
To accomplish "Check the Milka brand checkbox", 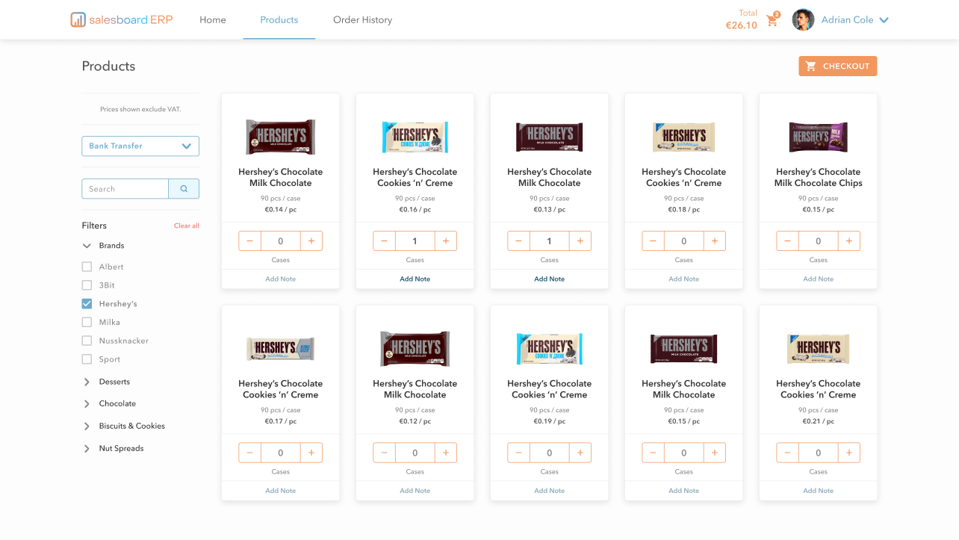I will click(x=87, y=322).
